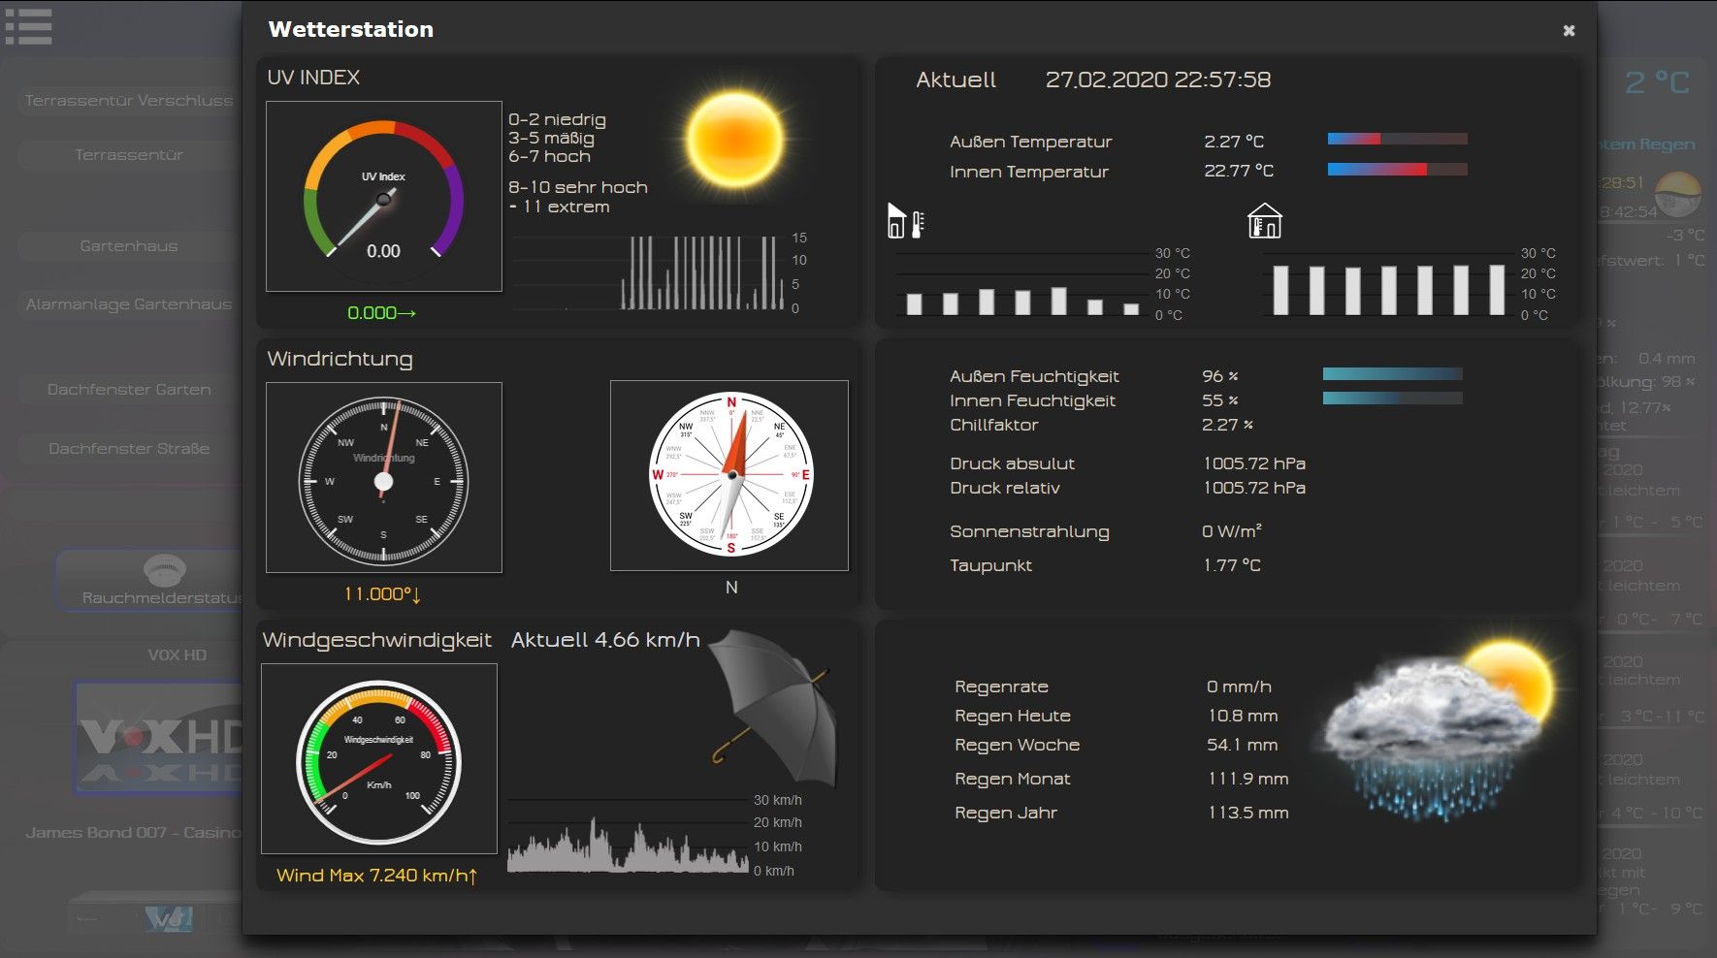Click the Regen Heute 10.8 mm value
This screenshot has width=1717, height=958.
tap(1243, 716)
